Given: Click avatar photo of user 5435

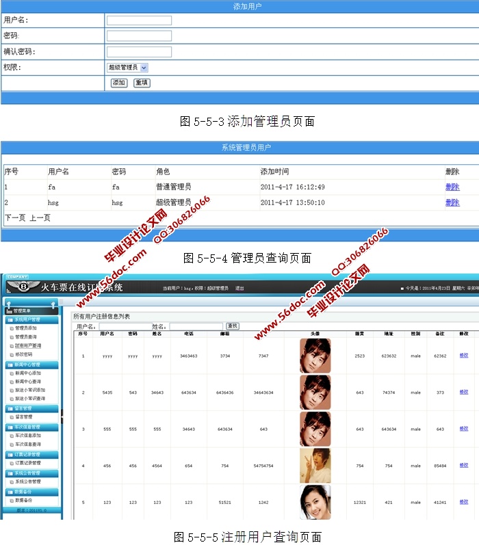Looking at the screenshot, I should (x=315, y=393).
